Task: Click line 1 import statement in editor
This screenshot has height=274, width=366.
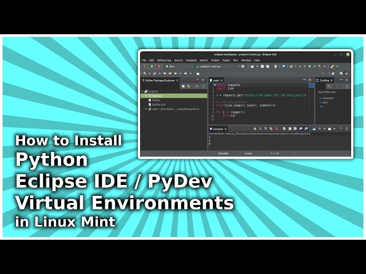Action: [228, 85]
